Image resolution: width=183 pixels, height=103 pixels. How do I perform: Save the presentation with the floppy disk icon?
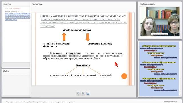tap(88, 93)
